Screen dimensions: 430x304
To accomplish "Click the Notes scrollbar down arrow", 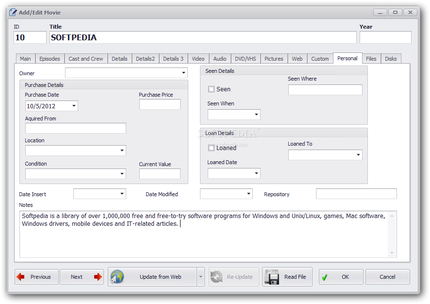I will click(392, 253).
